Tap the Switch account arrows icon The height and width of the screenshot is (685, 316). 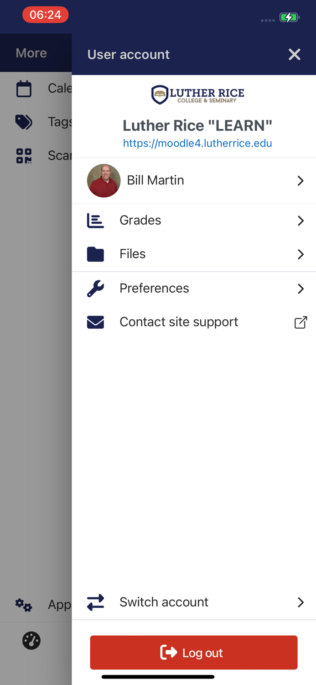point(95,602)
